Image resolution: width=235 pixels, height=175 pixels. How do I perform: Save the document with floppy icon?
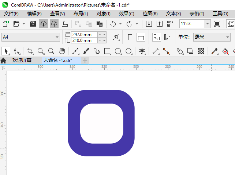(x=33, y=24)
